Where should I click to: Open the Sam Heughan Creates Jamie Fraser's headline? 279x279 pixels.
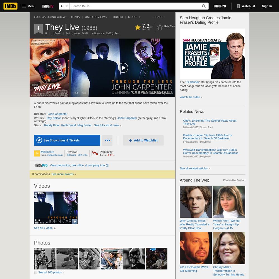(206, 20)
